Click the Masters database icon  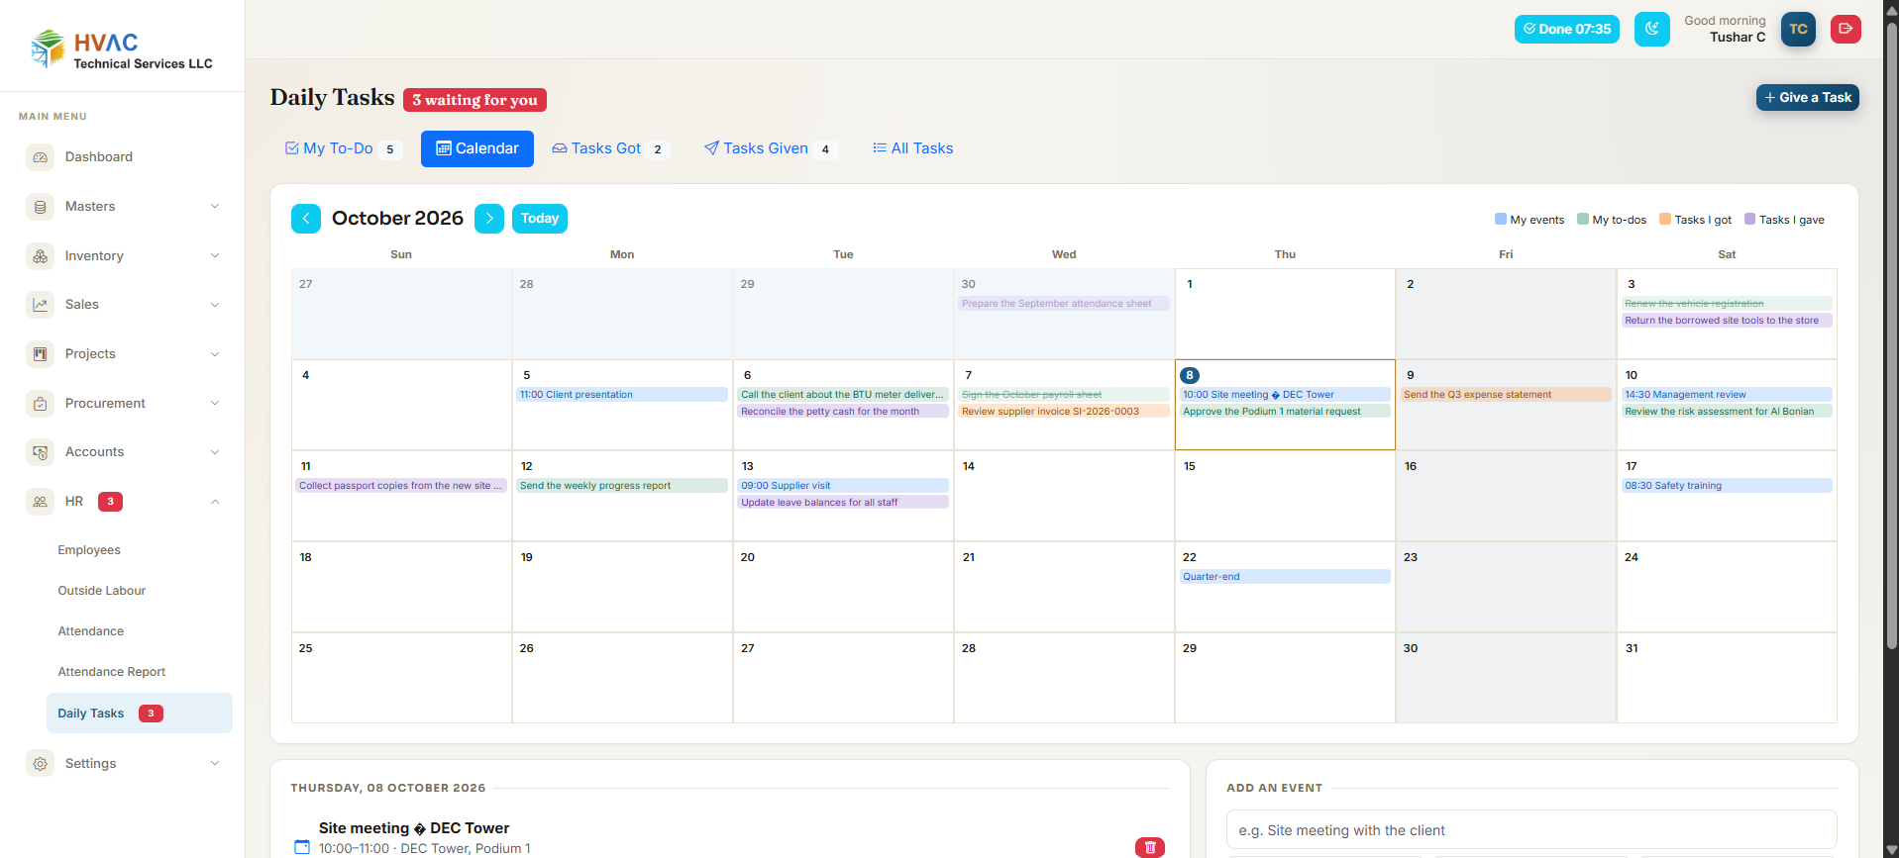tap(40, 207)
